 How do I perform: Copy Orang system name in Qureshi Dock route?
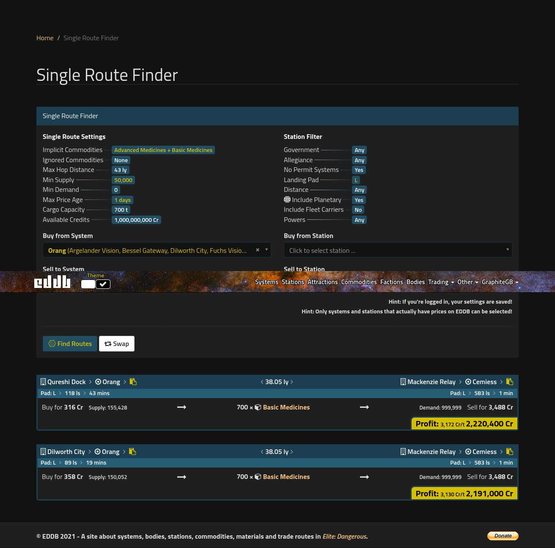(x=133, y=382)
